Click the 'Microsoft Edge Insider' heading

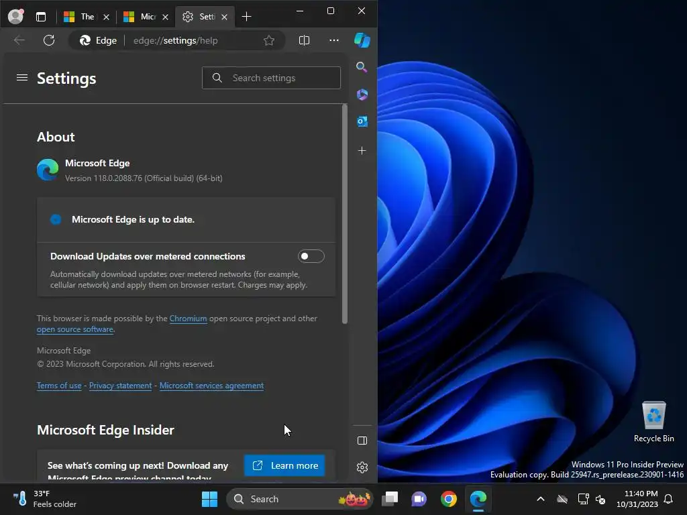coord(105,430)
